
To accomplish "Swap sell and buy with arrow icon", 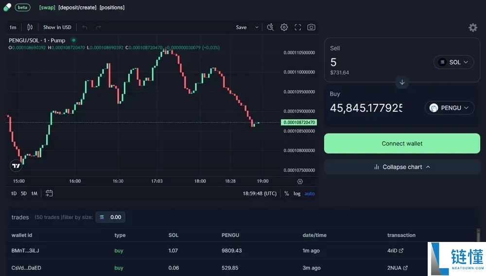I will (x=402, y=83).
